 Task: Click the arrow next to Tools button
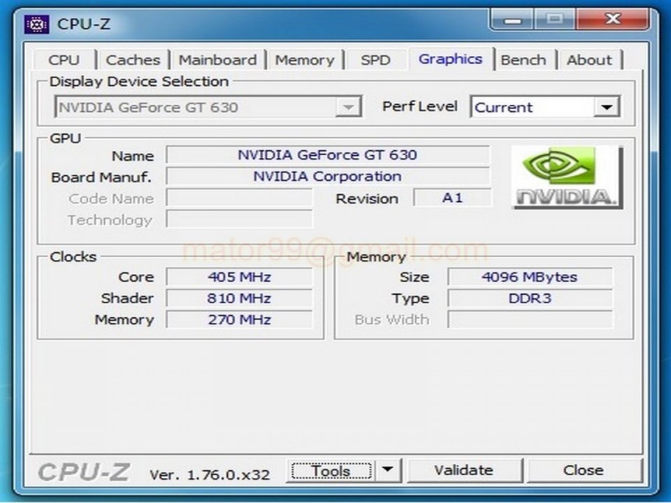tap(388, 470)
